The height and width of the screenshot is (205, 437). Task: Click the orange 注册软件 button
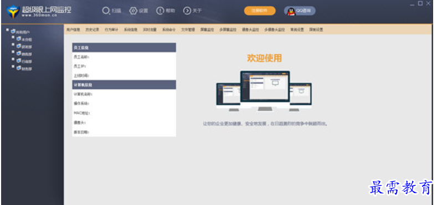(260, 11)
